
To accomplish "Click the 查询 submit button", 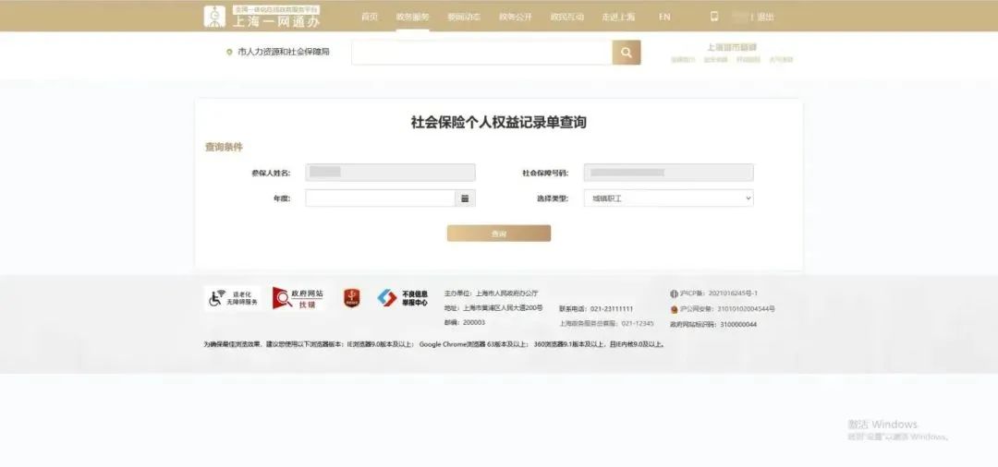I will point(499,233).
